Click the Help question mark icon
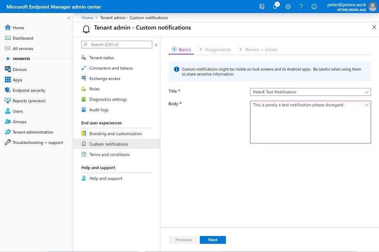This screenshot has width=379, height=252. point(301,7)
